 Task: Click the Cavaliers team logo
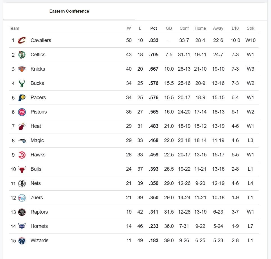point(22,40)
